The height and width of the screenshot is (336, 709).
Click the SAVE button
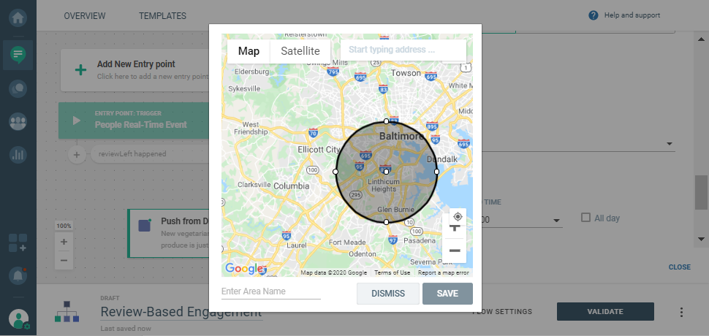coord(447,294)
